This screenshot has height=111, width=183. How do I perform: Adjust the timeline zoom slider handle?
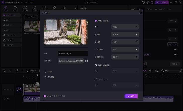[x=167, y=71]
